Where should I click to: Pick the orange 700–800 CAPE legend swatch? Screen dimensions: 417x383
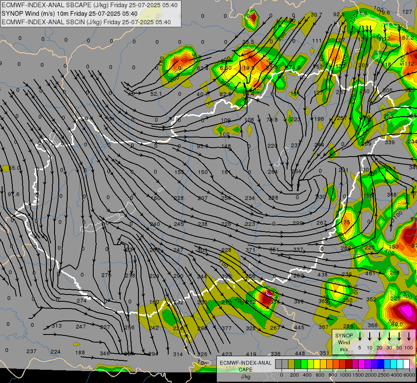tap(330, 364)
